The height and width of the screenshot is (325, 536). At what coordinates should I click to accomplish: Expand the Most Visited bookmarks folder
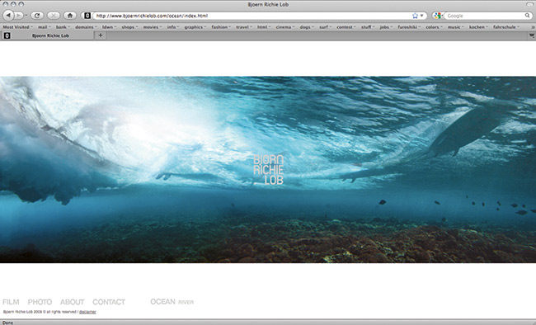17,27
